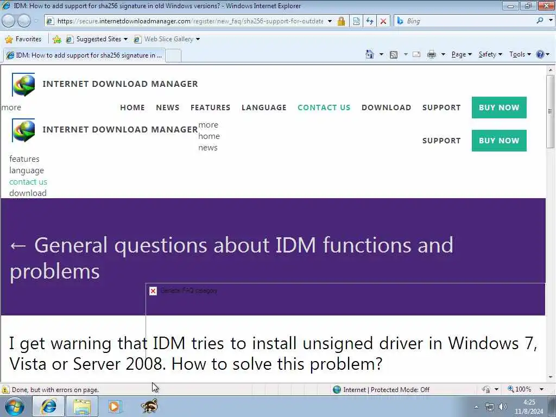
Task: Click HOME in site navigation
Action: [x=132, y=108]
